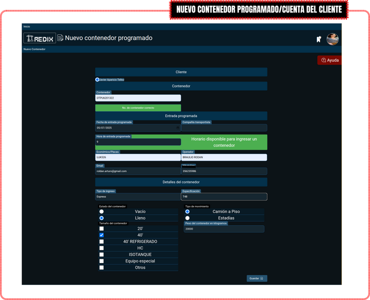
Task: Click the calendar icon in the date field
Action: coord(178,128)
